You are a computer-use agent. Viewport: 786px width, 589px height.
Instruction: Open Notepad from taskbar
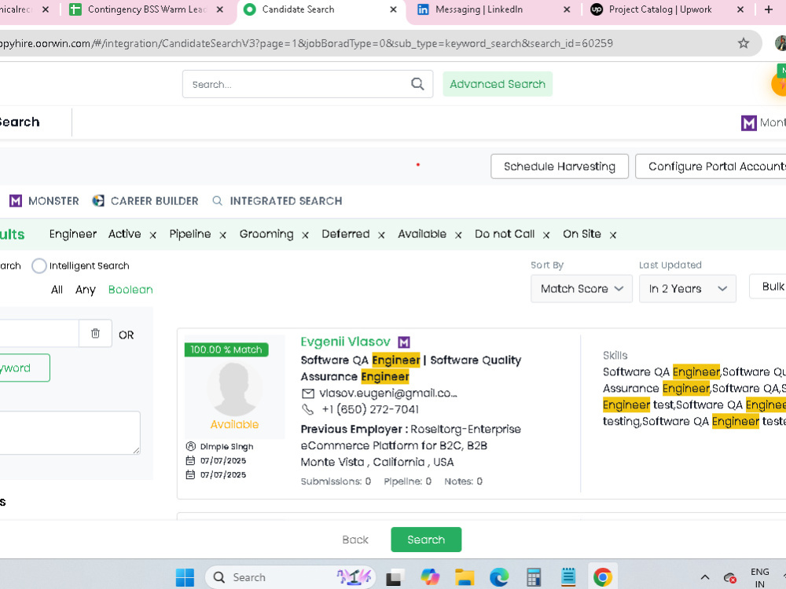568,577
